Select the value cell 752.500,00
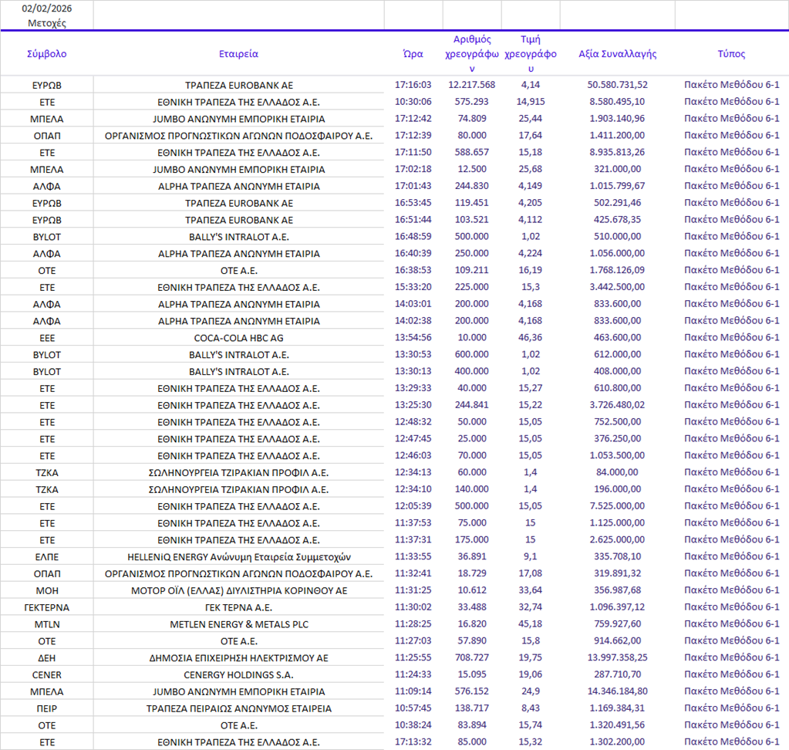789x750 pixels. click(x=618, y=422)
